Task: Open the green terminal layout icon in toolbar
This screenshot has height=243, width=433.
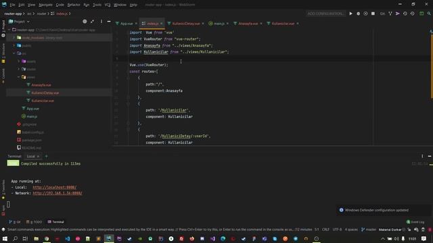Action: click(421, 13)
